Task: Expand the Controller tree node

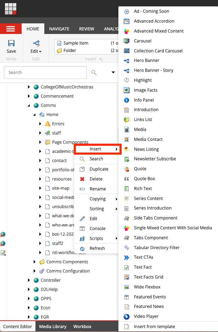Action: point(29,280)
